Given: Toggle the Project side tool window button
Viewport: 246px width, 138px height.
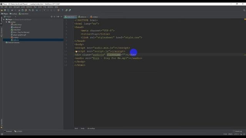Looking at the screenshot, I should click(x=2, y=20).
